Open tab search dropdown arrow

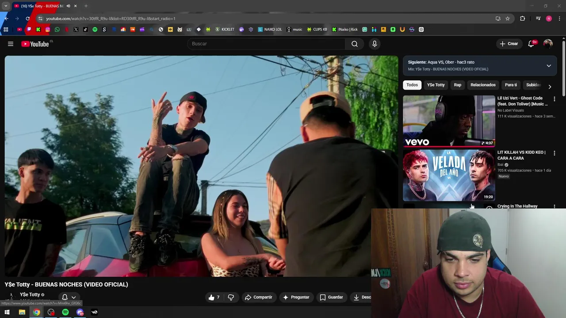(x=6, y=6)
